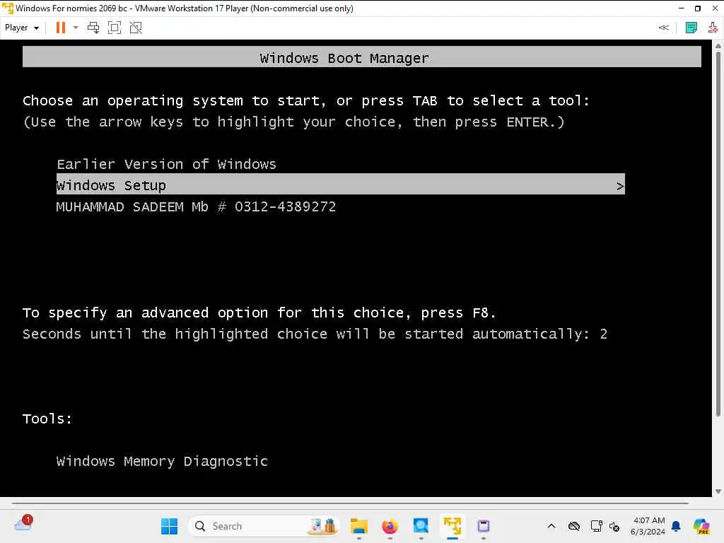The image size is (724, 543).
Task: Open the Windows Start menu
Action: coord(169,526)
